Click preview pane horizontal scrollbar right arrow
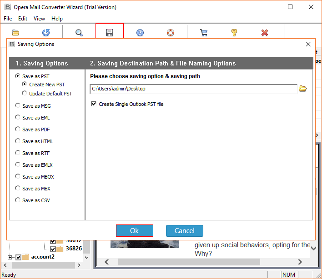Screen dimensions: 322x279 (300, 262)
